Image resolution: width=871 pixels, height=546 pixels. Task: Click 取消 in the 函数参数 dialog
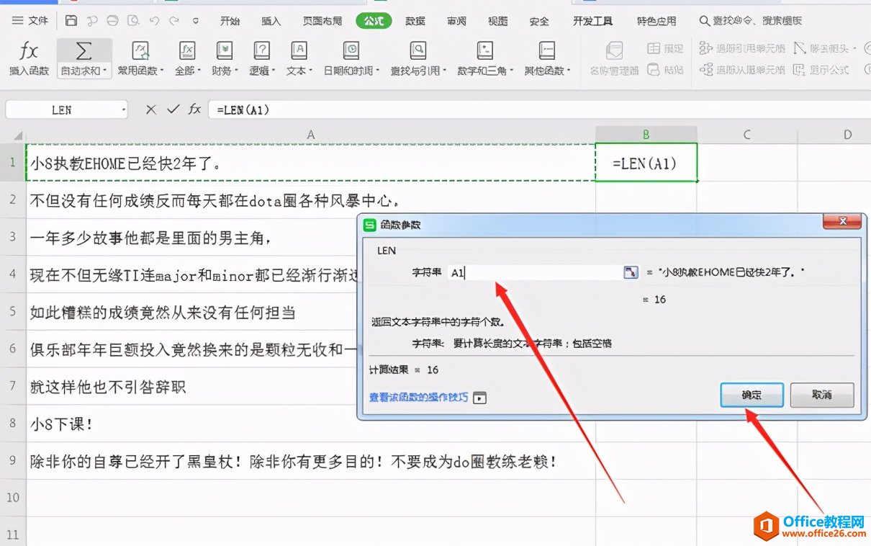[x=821, y=395]
